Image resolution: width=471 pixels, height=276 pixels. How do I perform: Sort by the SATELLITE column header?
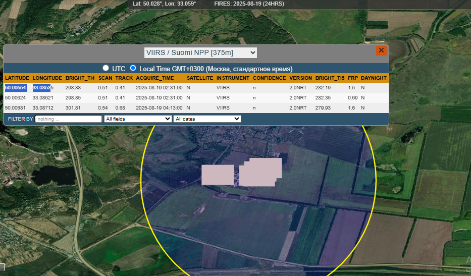point(200,78)
